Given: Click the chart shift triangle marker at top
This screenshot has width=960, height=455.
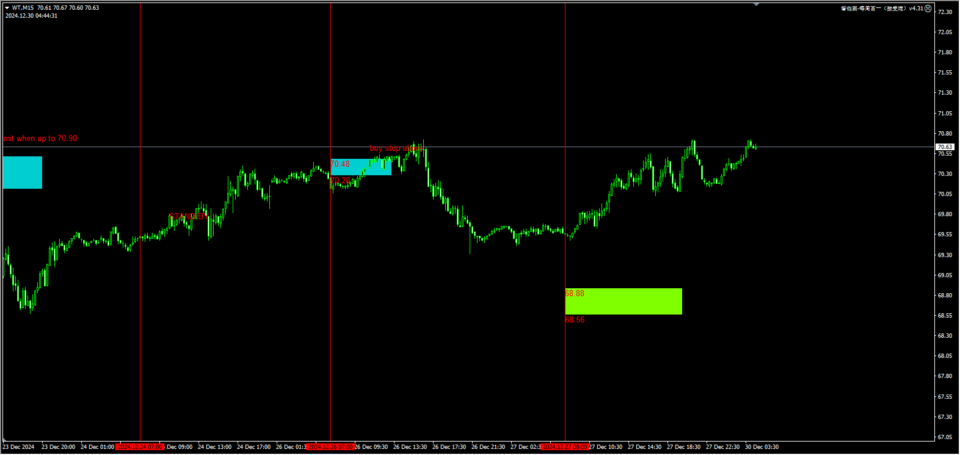Looking at the screenshot, I should tap(757, 5).
